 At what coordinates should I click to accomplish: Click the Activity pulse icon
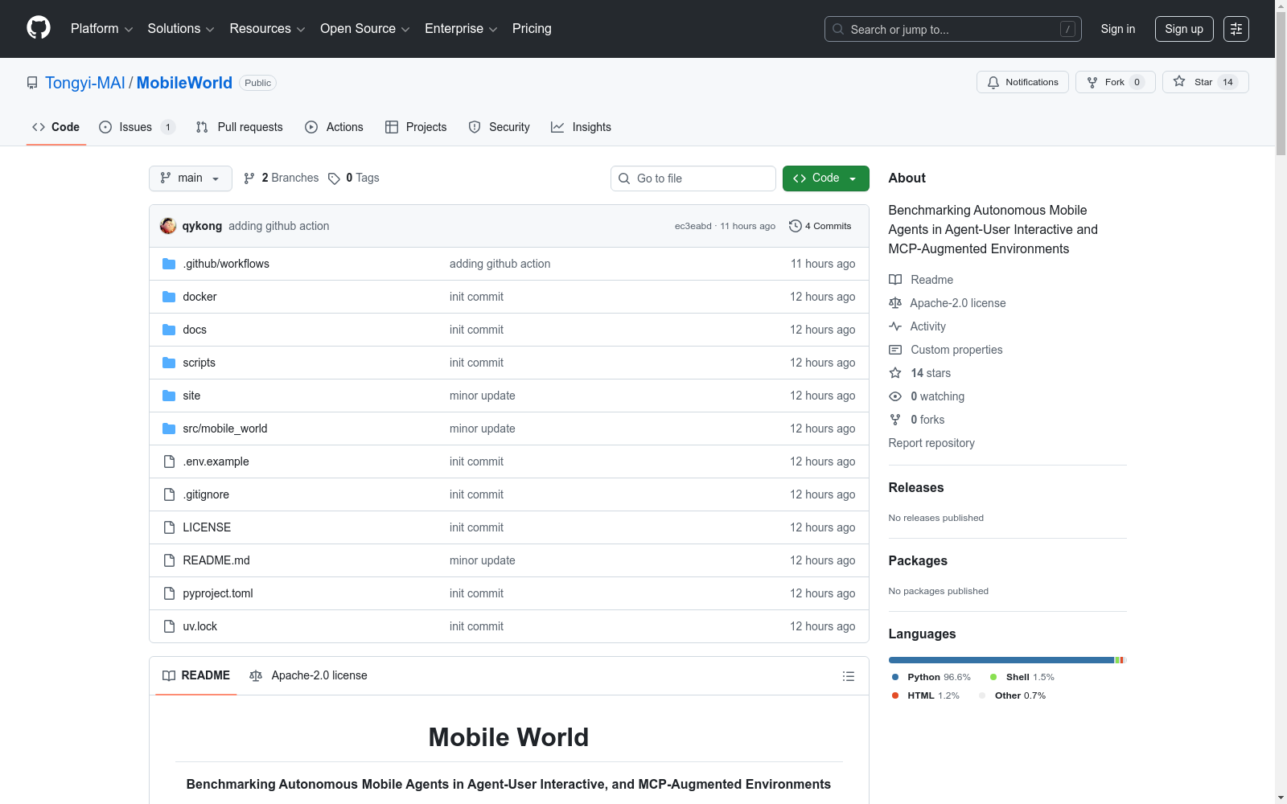tap(895, 326)
